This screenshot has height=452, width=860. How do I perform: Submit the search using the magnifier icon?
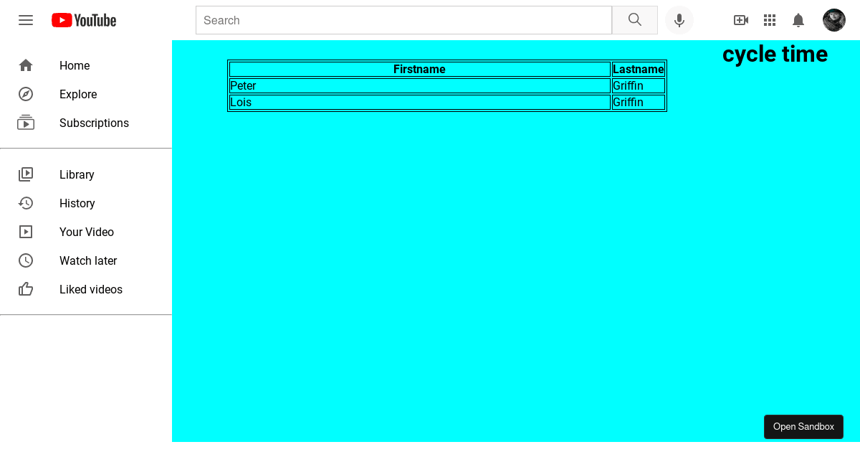(634, 20)
